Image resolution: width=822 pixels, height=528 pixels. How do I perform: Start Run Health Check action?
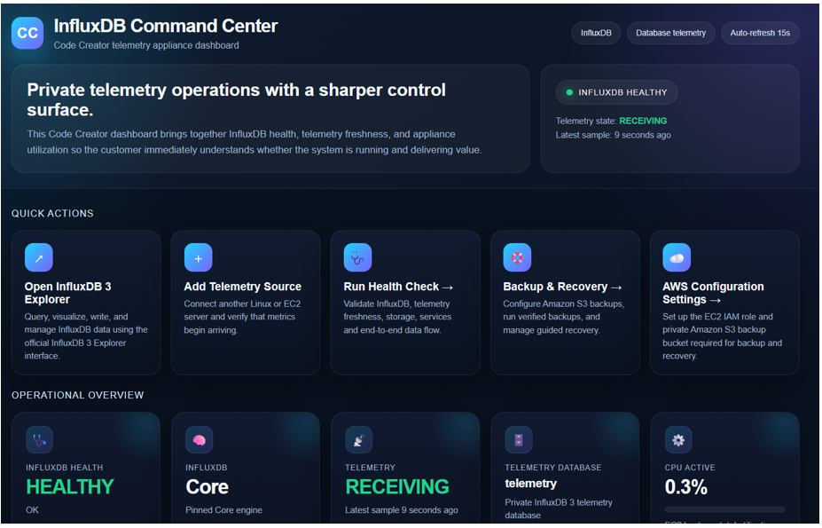click(x=405, y=303)
